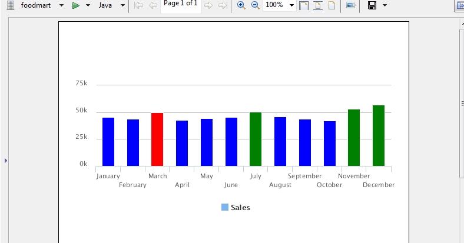Click the export parameters icon
The width and height of the screenshot is (464, 243).
(351, 5)
